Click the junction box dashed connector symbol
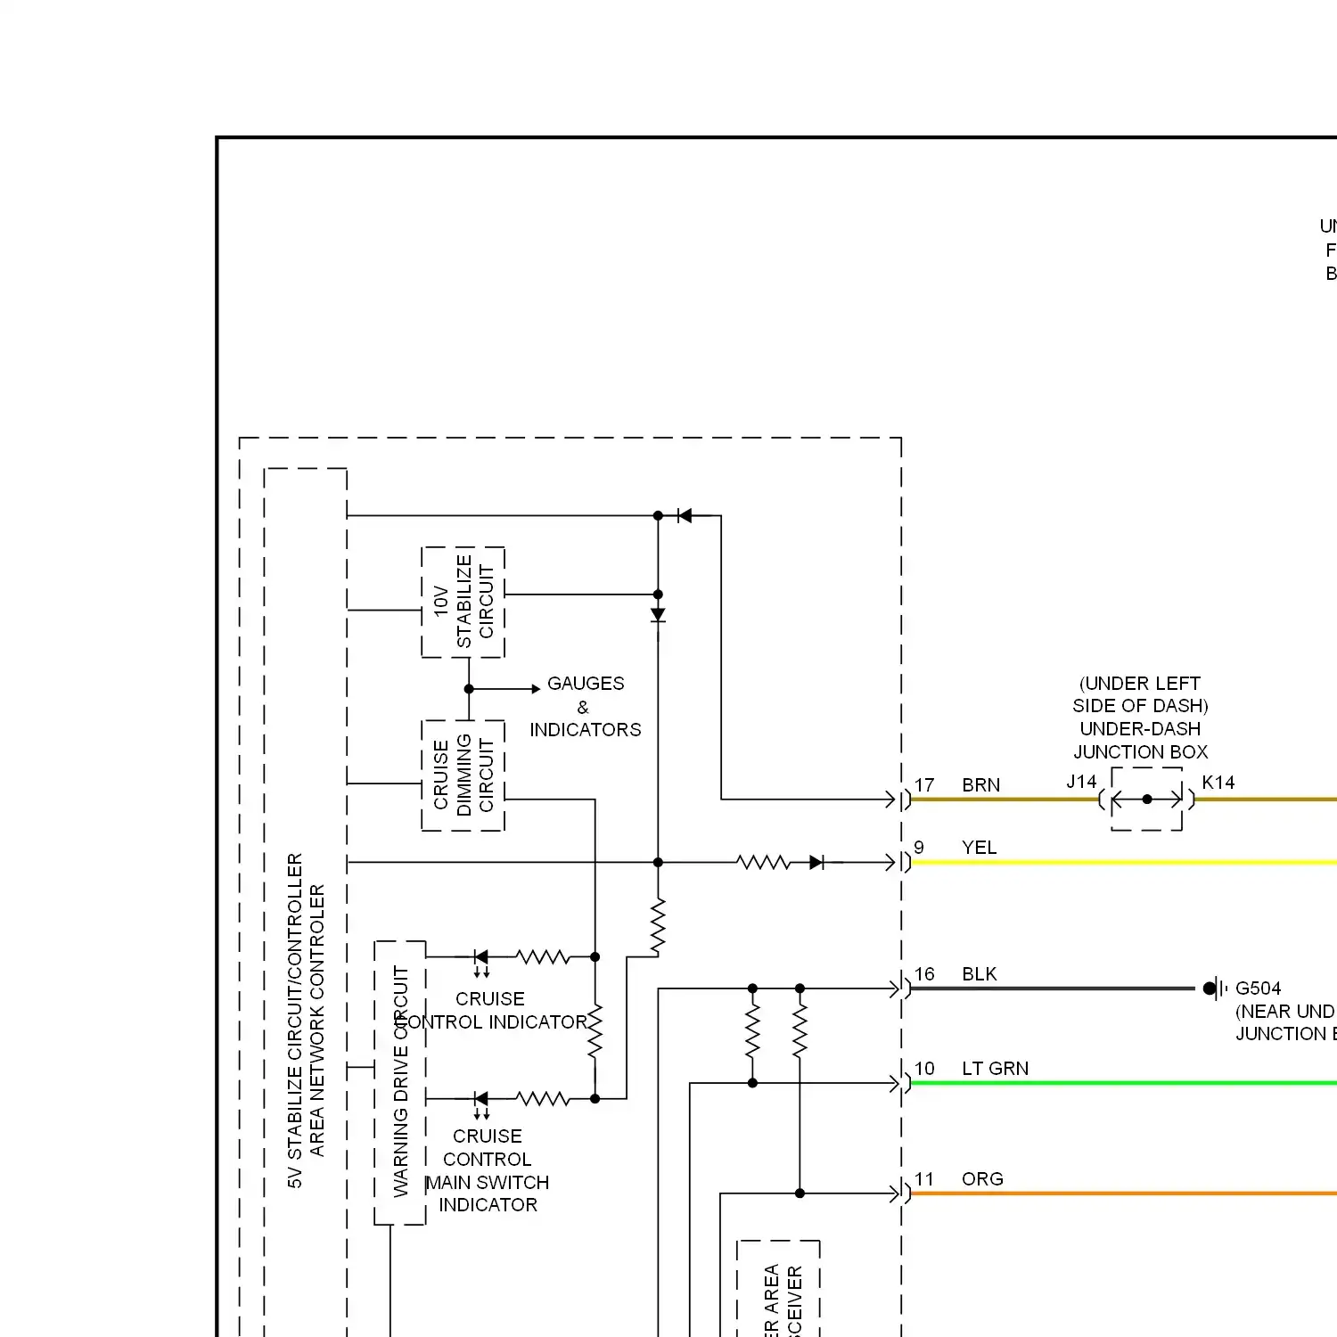 pos(1147,799)
